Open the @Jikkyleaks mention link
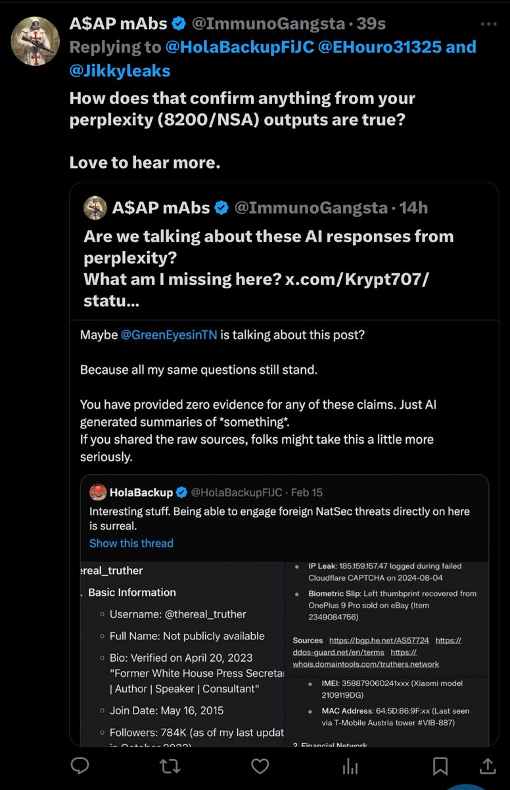 120,70
